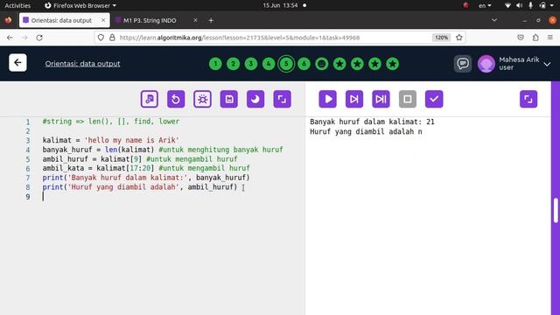560x315 pixels.
Task: Show tracking protection shield info
Action: 101,38
